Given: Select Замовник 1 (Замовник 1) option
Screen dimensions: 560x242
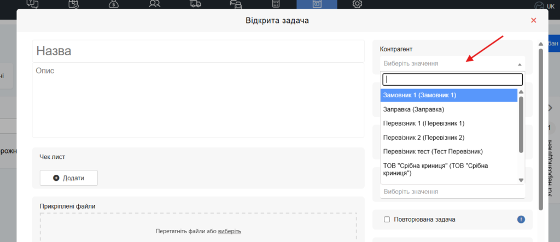Looking at the screenshot, I should 449,95.
